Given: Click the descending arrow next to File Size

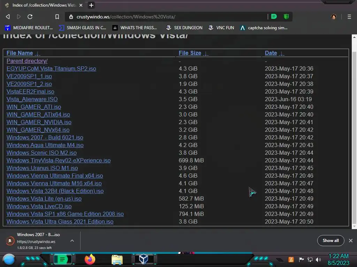Looking at the screenshot, I should [206, 53].
